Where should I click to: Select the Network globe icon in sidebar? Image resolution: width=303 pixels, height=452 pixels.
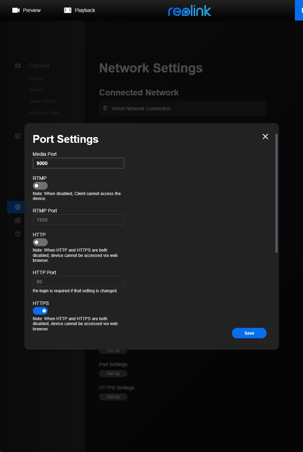[x=18, y=207]
